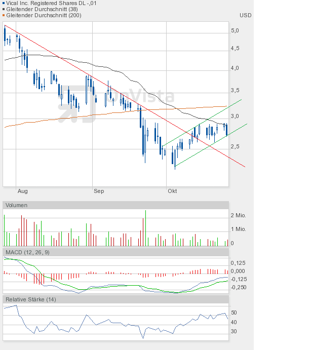Click the '2 Mio.' volume axis label
The width and height of the screenshot is (311, 350).
click(238, 215)
